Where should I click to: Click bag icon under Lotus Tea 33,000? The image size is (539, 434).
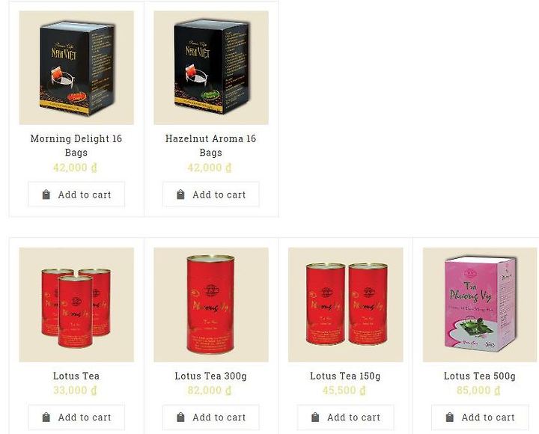(46, 417)
